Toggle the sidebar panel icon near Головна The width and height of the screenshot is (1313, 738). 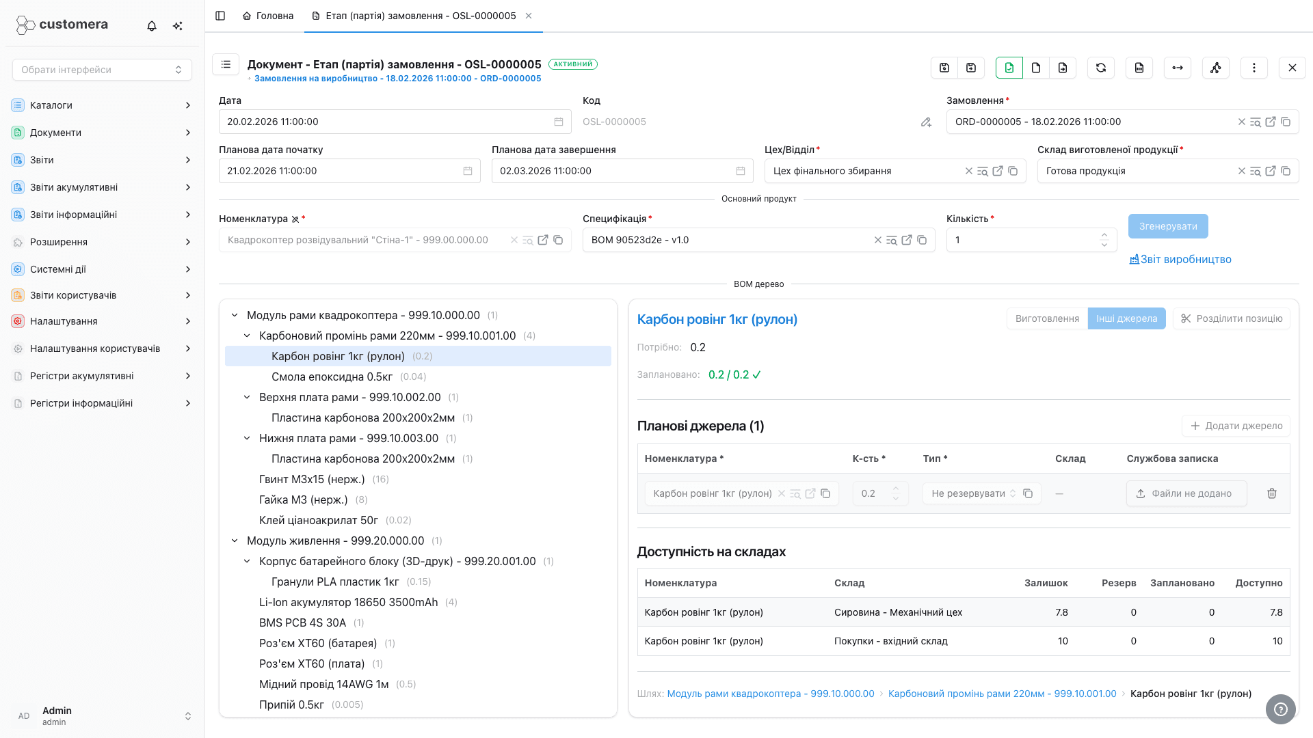220,16
